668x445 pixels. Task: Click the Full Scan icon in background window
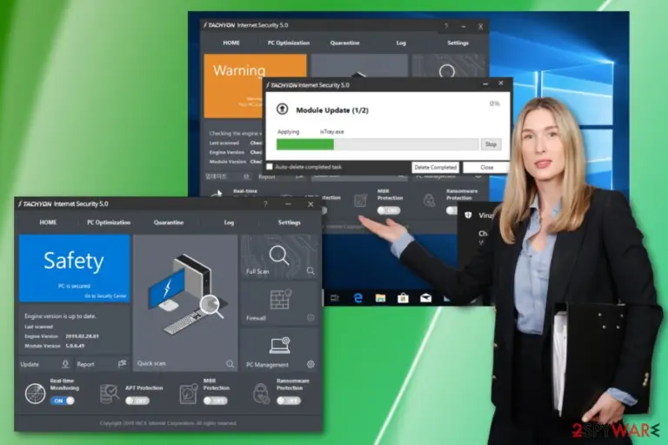tap(447, 70)
